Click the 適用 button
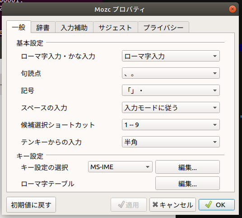Image resolution: width=242 pixels, height=218 pixels. (129, 205)
